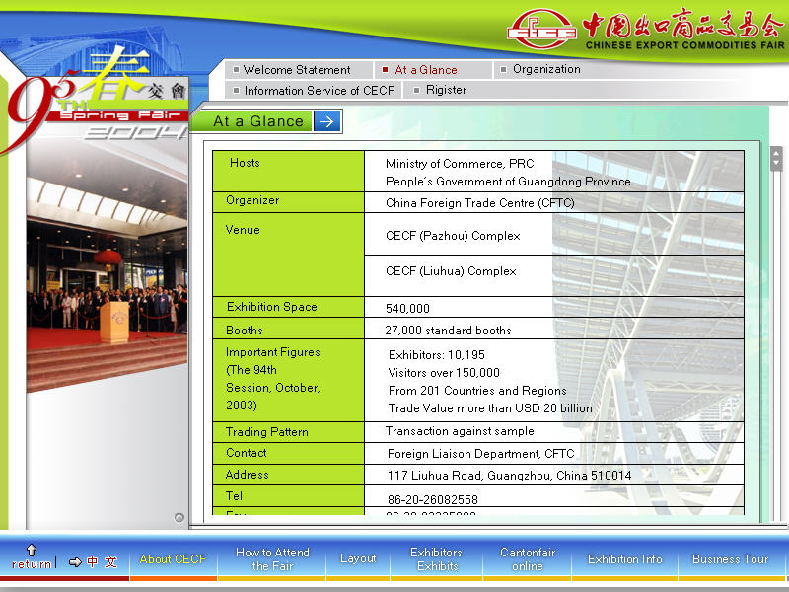The image size is (789, 592).
Task: Open the Rigister menu item
Action: (446, 90)
